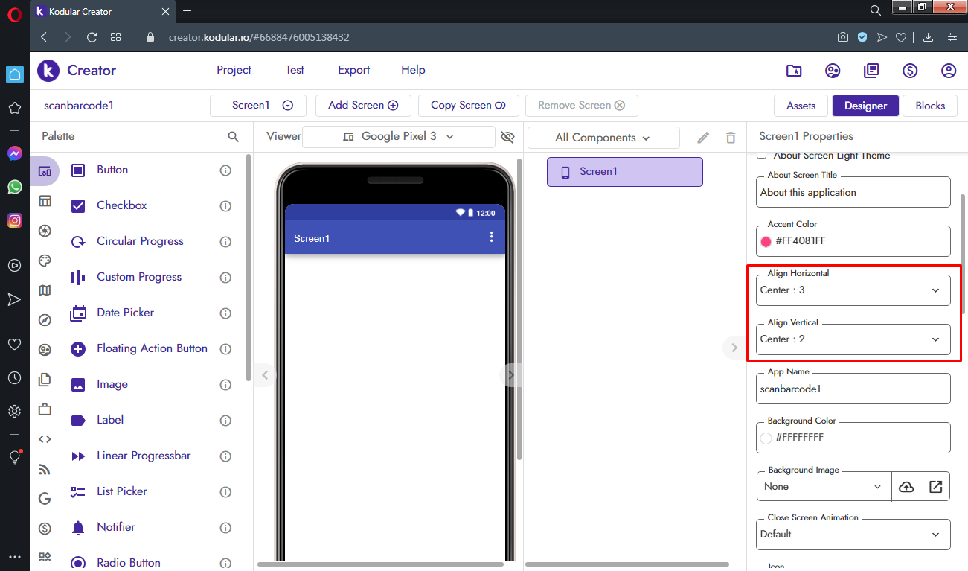Collapse the palette panel arrow

pyautogui.click(x=264, y=375)
